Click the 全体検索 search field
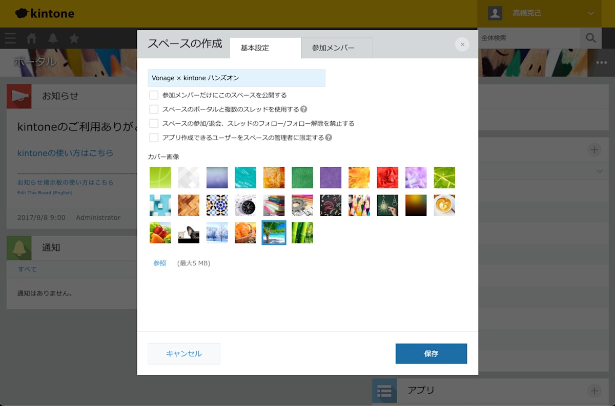This screenshot has height=406, width=615. (x=529, y=38)
